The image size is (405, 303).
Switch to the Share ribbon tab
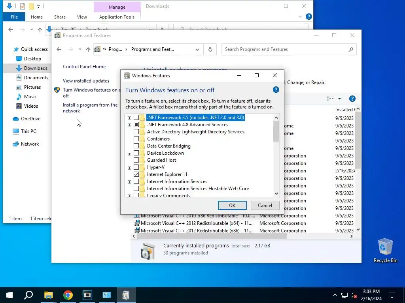click(60, 17)
